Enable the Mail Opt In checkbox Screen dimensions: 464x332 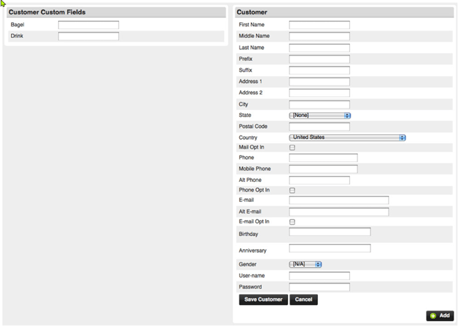[292, 148]
